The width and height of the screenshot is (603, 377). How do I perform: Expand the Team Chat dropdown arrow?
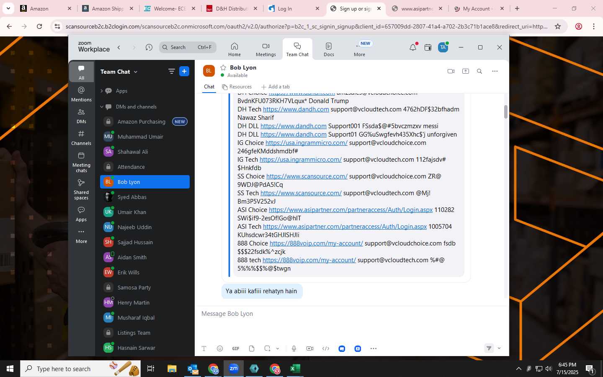tap(136, 72)
